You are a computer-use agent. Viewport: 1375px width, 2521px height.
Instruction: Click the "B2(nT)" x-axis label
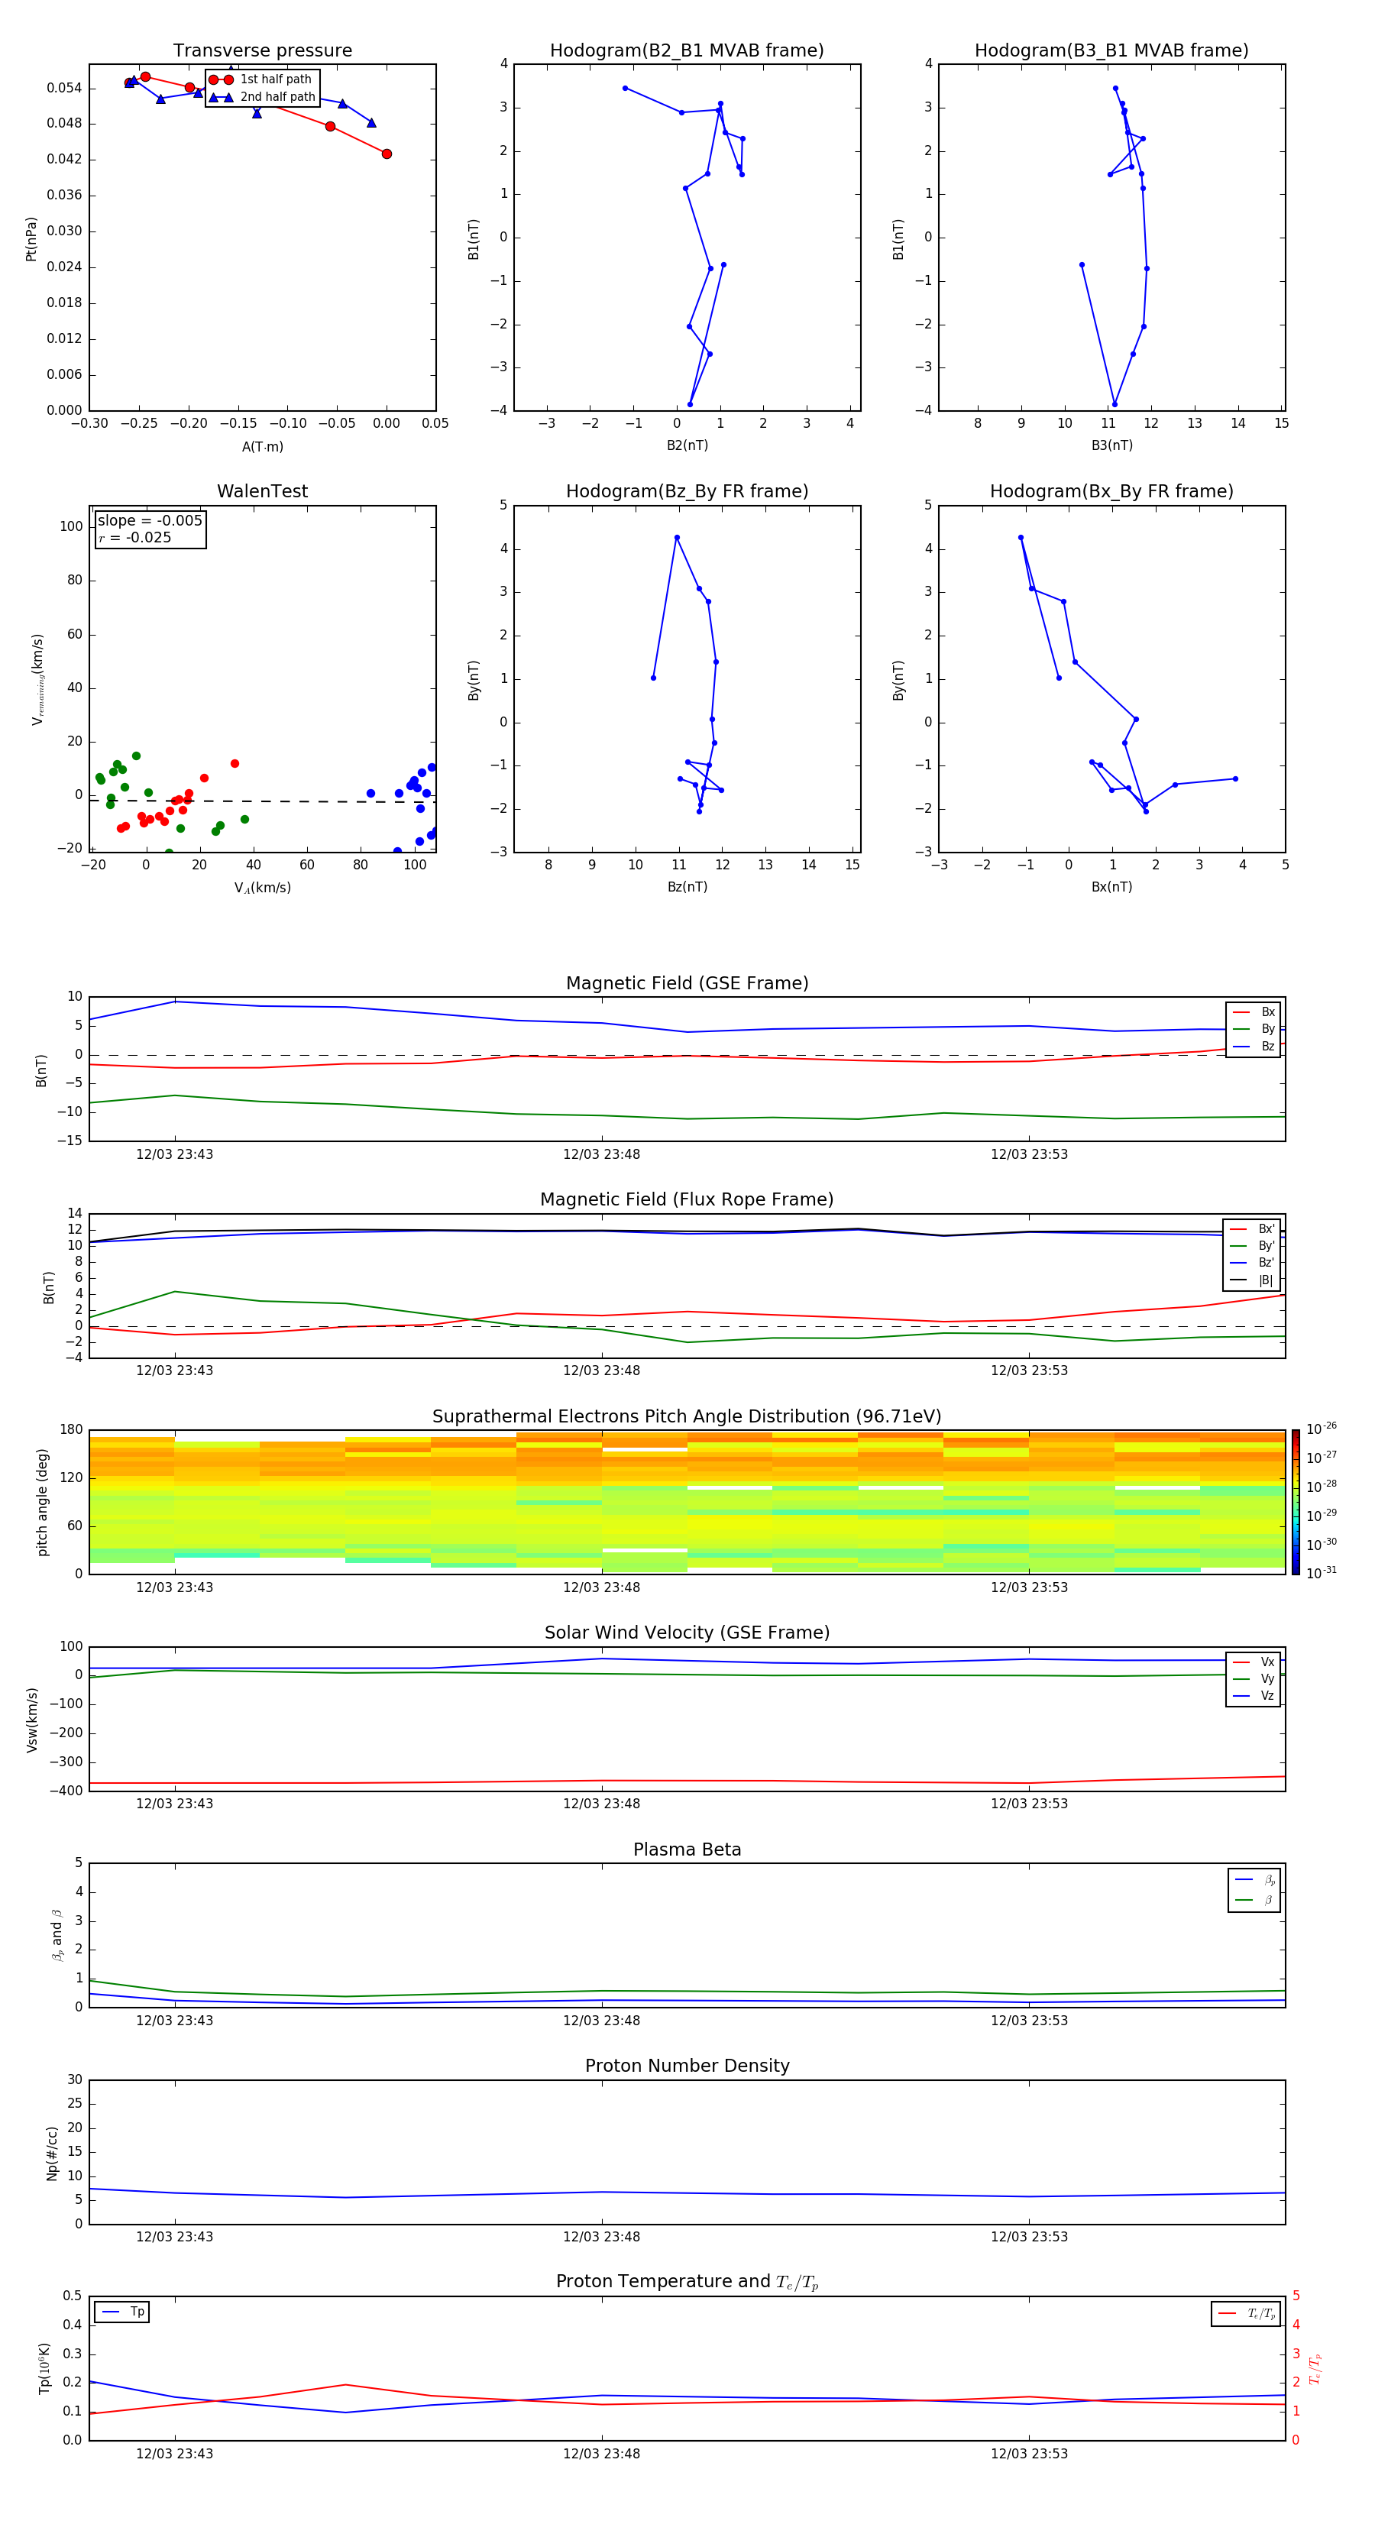pyautogui.click(x=687, y=445)
